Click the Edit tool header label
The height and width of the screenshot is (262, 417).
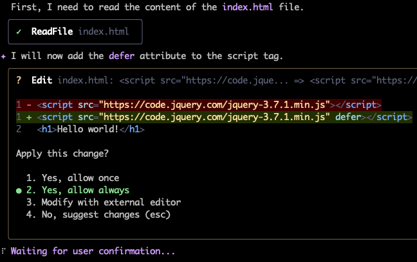pyautogui.click(x=42, y=80)
